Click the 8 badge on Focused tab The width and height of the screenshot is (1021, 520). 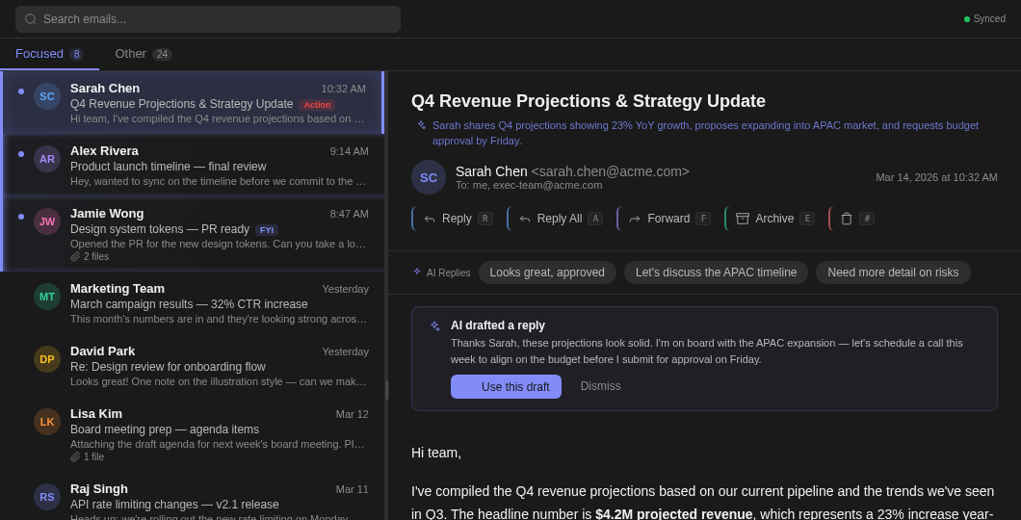[77, 54]
